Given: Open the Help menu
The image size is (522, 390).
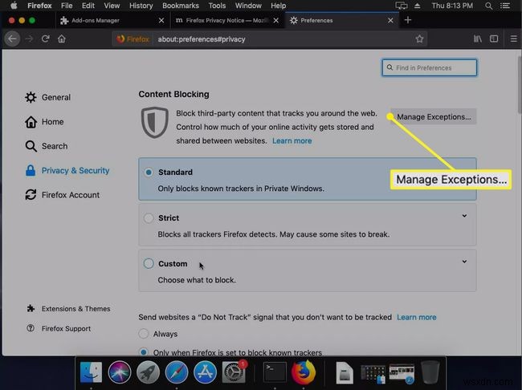Looking at the screenshot, I should coord(279,6).
